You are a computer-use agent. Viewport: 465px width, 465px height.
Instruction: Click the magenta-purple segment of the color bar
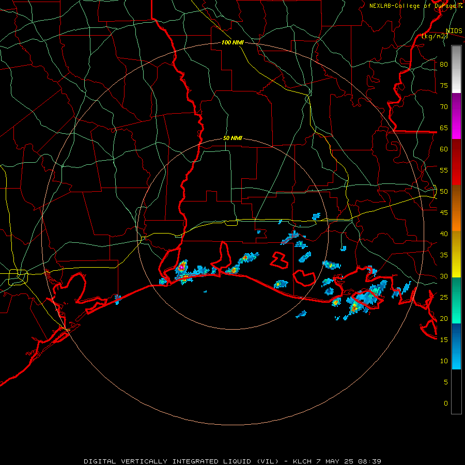pos(456,116)
